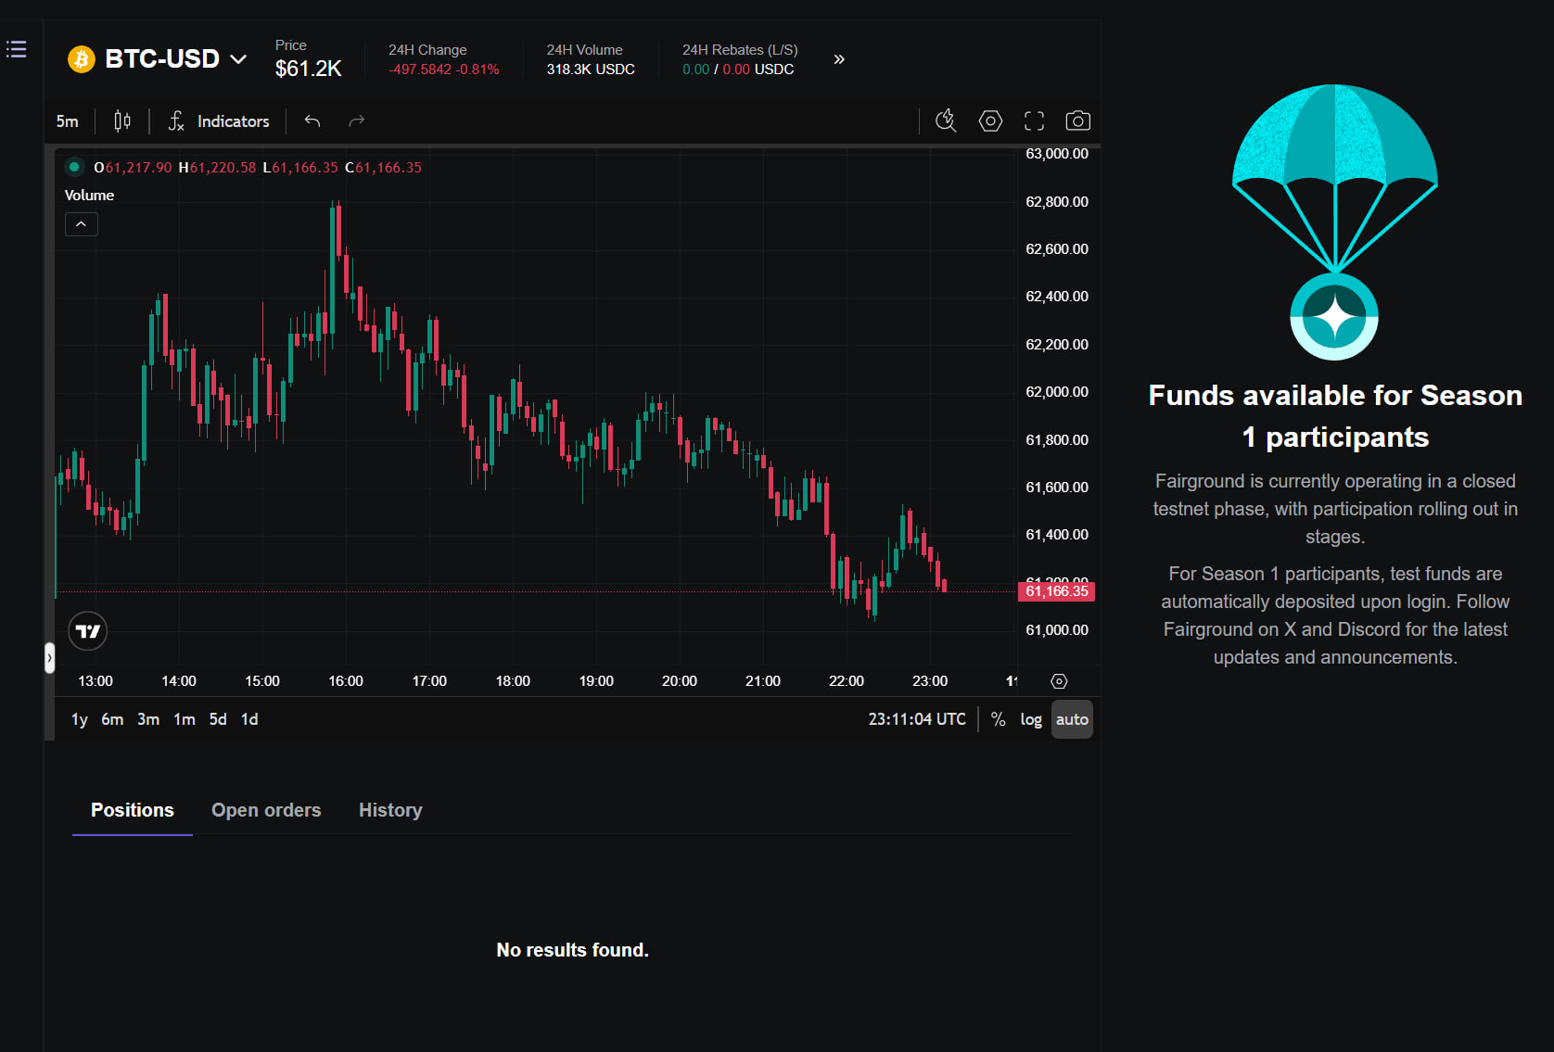Screen dimensions: 1554x1052
Task: Open the Indicators menu
Action: coord(219,121)
